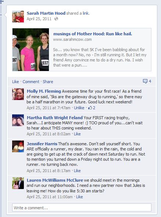The width and height of the screenshot is (161, 217).
Task: Open Molly M. Fleming's avatar
Action: click(18, 94)
